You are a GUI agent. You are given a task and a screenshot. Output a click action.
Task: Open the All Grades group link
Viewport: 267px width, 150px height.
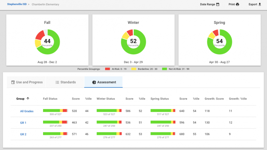[27, 111]
